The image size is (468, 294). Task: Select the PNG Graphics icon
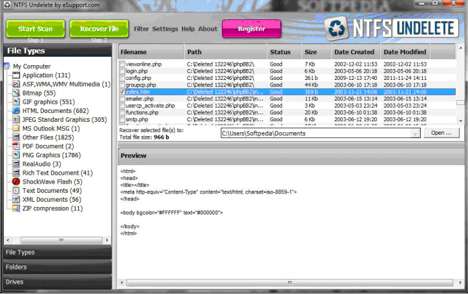(16, 155)
